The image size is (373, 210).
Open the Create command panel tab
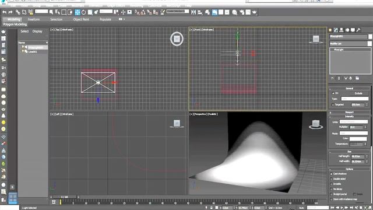(x=330, y=30)
